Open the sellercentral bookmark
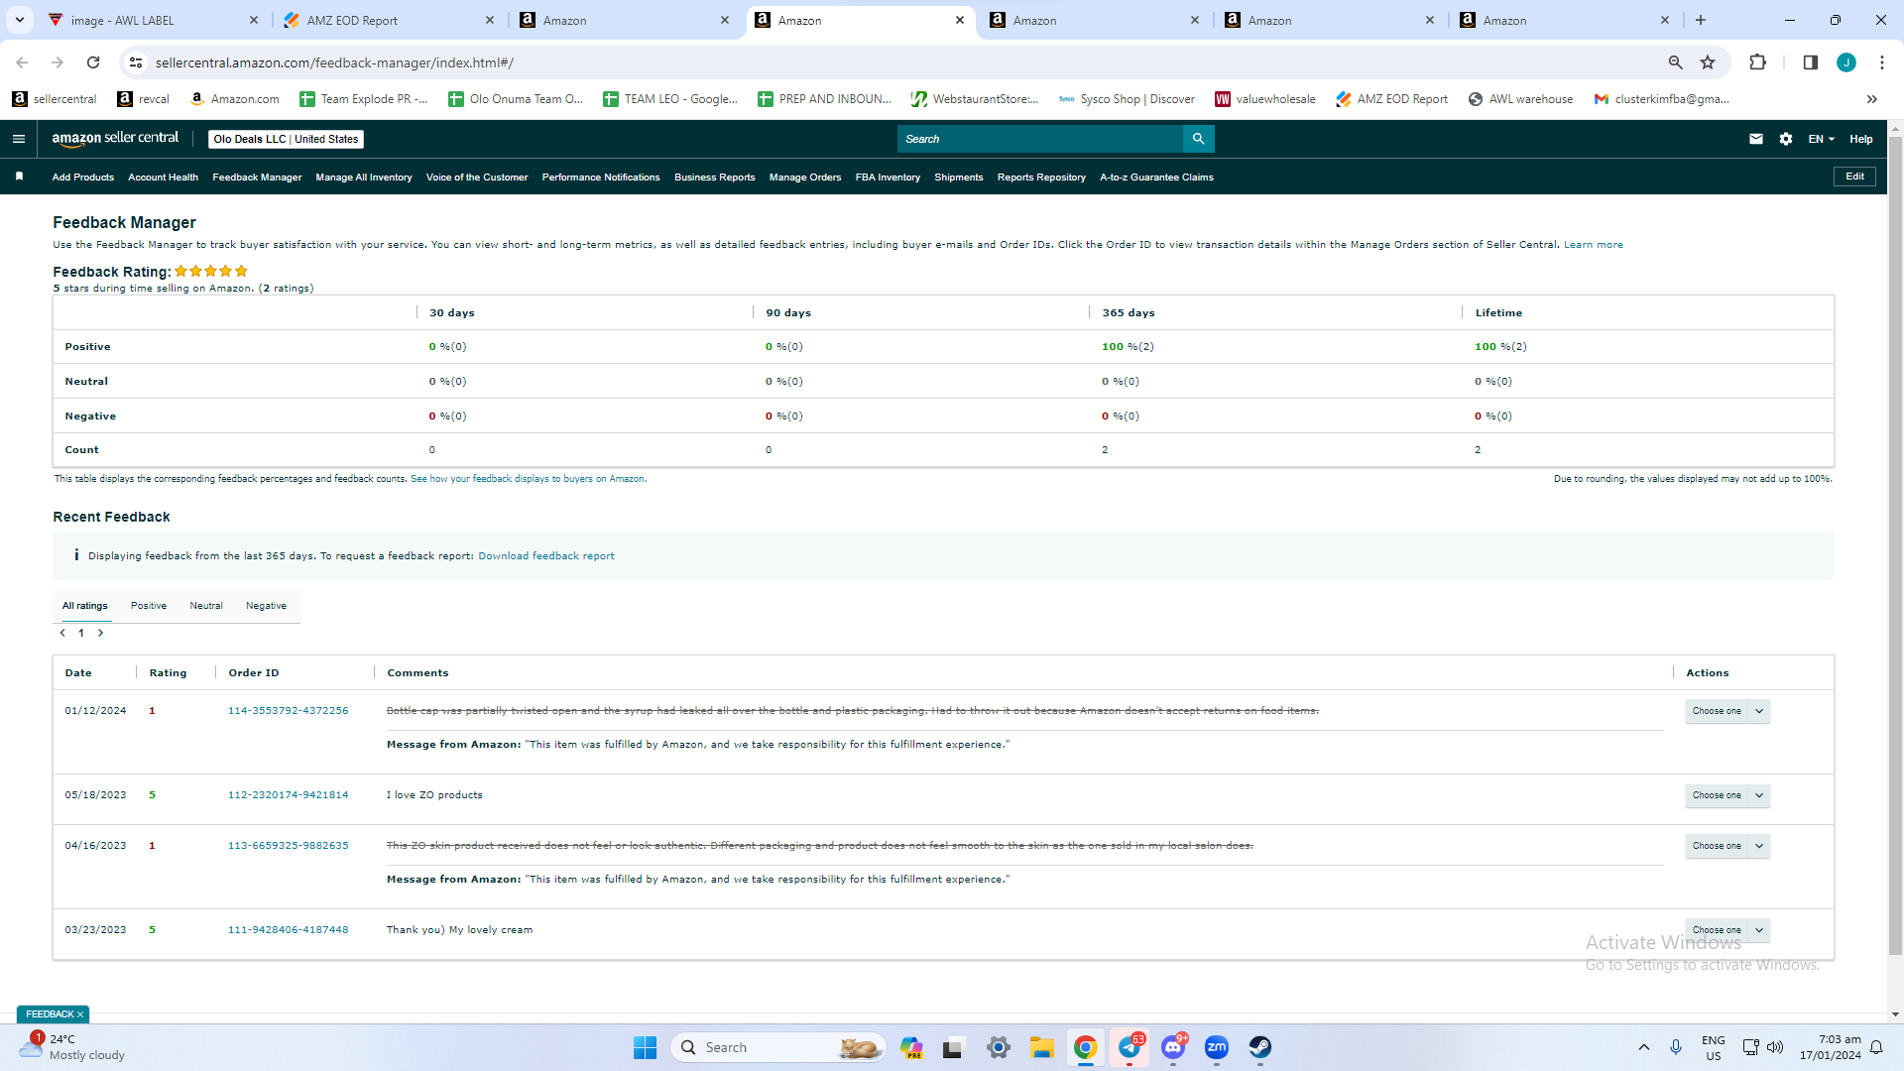The image size is (1904, 1071). [x=55, y=99]
